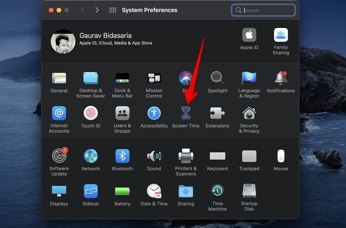This screenshot has width=346, height=228.
Task: Open Notifications preferences
Action: pyautogui.click(x=281, y=79)
